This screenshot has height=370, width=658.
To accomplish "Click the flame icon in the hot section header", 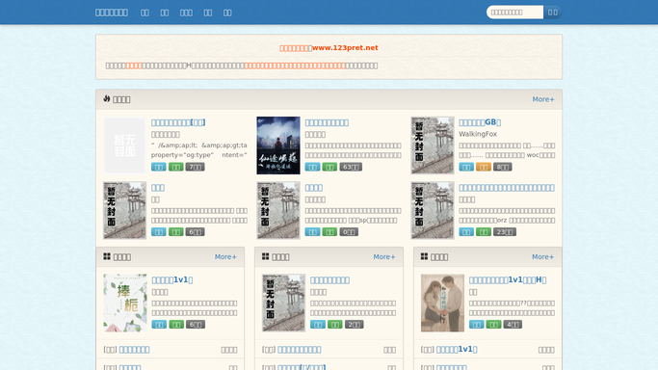I will tap(107, 98).
